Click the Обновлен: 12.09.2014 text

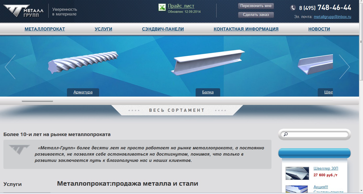point(184,12)
